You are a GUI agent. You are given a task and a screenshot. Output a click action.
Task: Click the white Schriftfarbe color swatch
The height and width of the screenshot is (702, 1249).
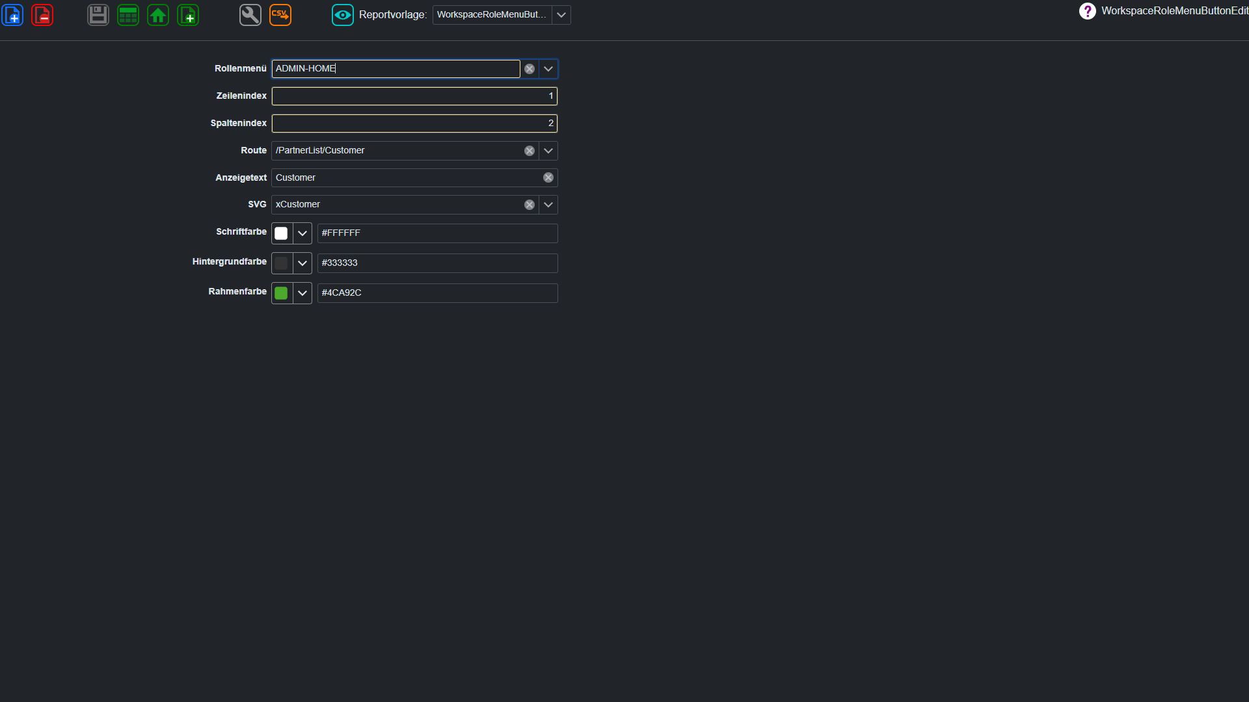point(281,233)
